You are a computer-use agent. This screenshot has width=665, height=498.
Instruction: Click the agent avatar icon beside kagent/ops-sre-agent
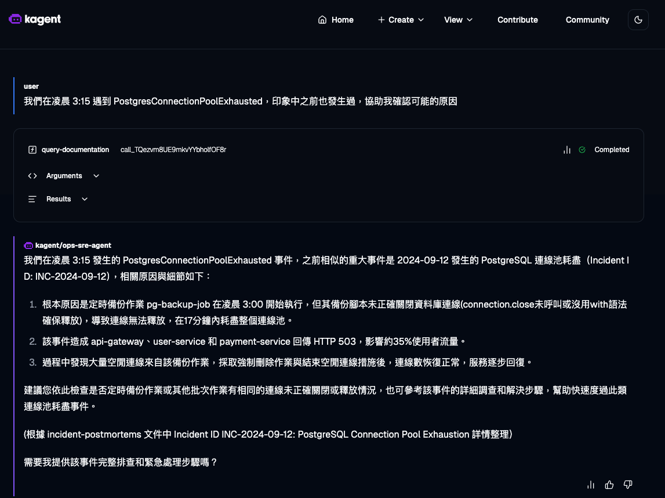28,246
